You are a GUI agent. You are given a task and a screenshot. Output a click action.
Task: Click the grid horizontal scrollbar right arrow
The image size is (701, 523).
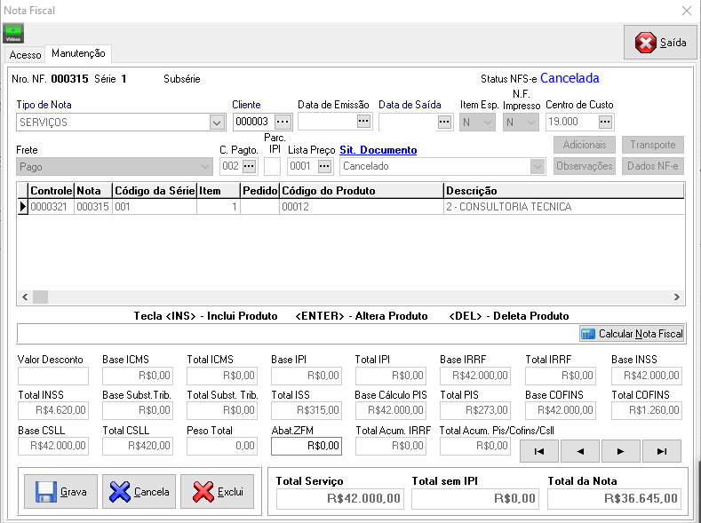677,297
